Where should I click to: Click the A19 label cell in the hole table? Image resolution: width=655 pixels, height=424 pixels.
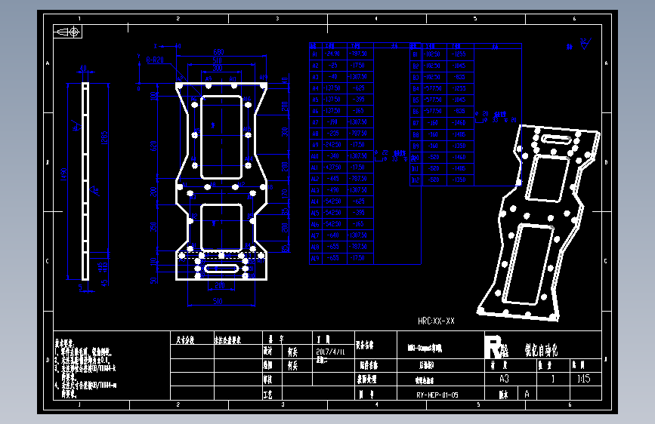coord(315,258)
